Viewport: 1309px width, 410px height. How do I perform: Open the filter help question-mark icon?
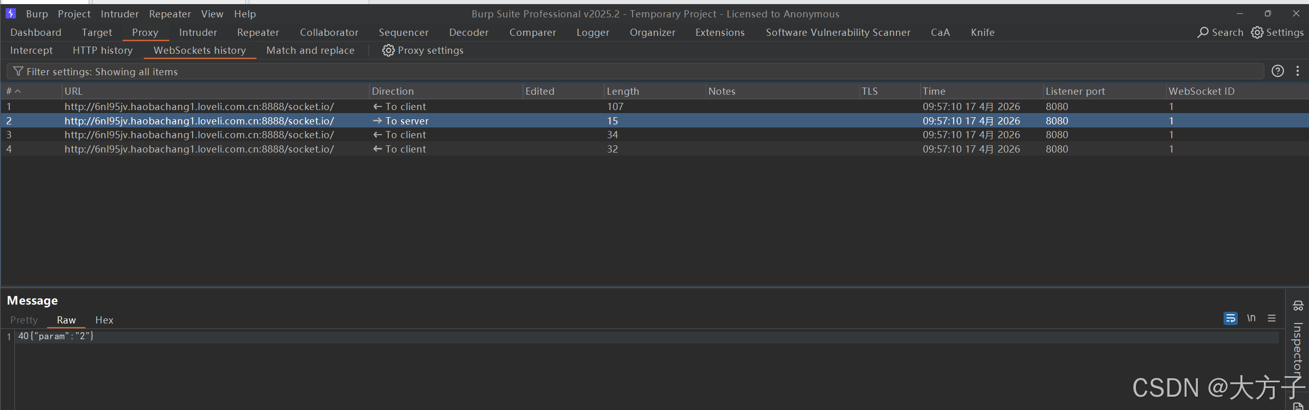pos(1278,71)
